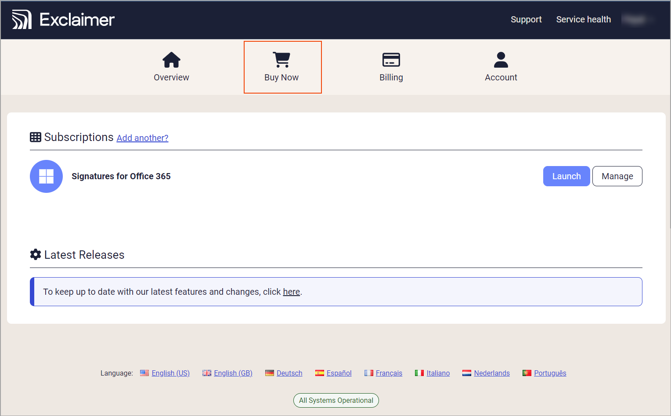
Task: Switch language to Deutsch
Action: tap(289, 373)
